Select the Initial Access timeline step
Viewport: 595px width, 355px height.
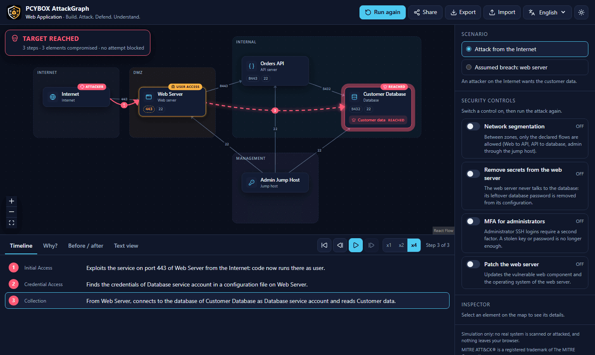click(x=227, y=268)
